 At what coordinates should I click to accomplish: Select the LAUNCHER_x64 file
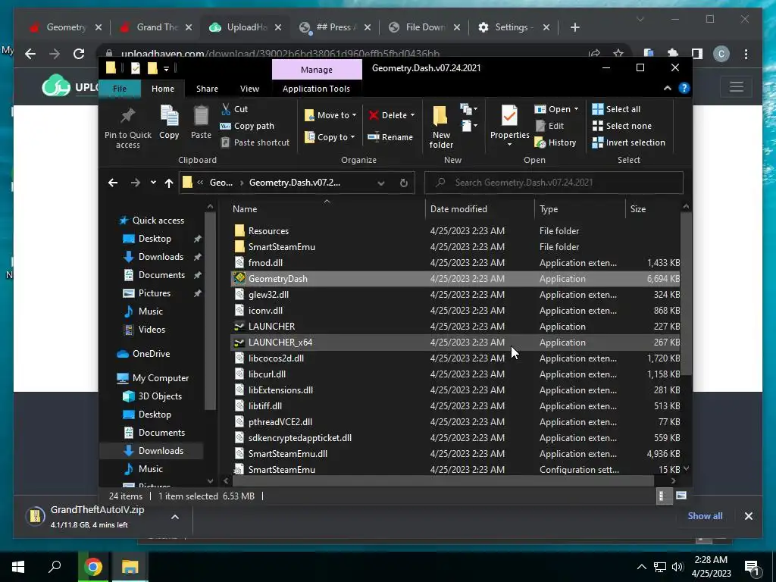[x=455, y=343]
